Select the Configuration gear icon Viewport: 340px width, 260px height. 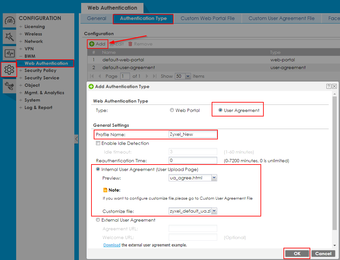tap(9, 69)
